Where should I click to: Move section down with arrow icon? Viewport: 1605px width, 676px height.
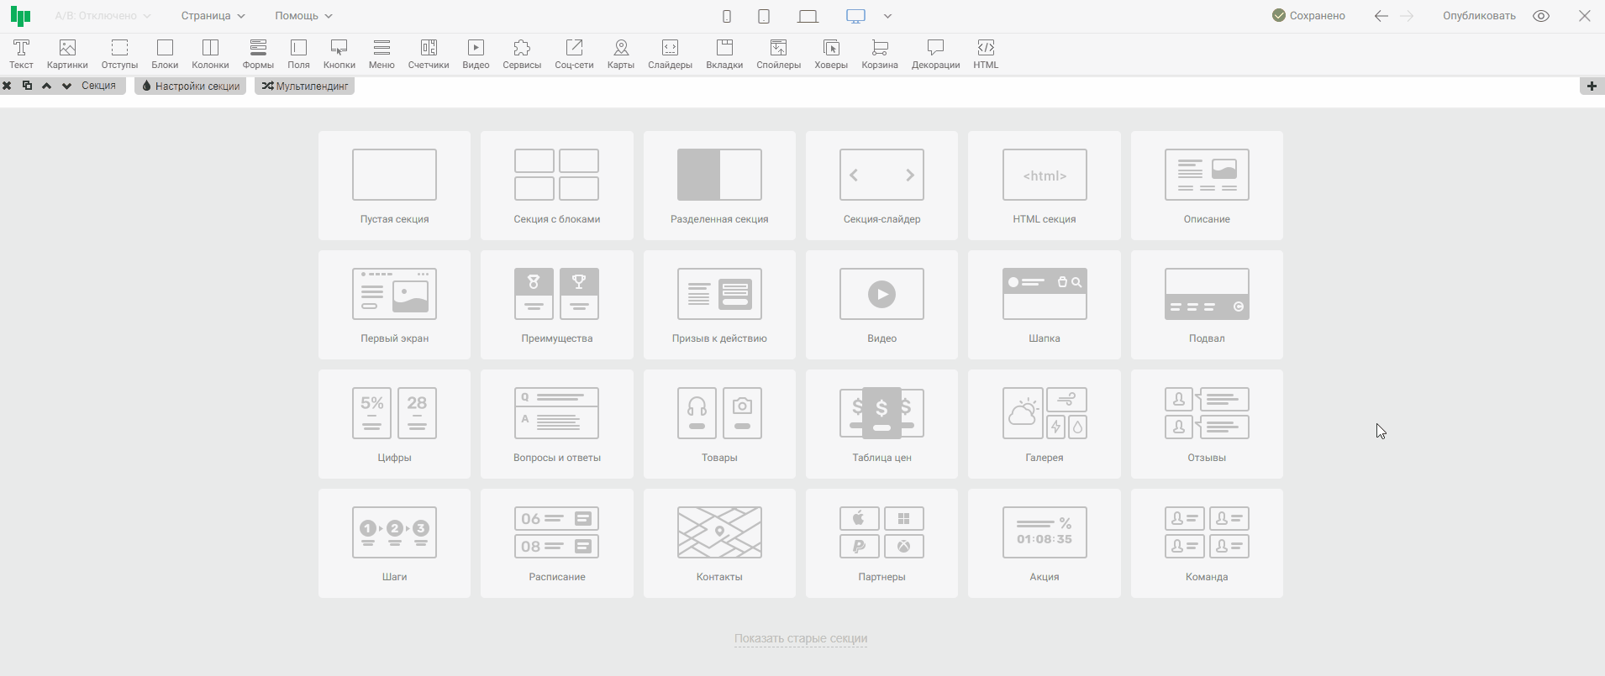pyautogui.click(x=66, y=86)
